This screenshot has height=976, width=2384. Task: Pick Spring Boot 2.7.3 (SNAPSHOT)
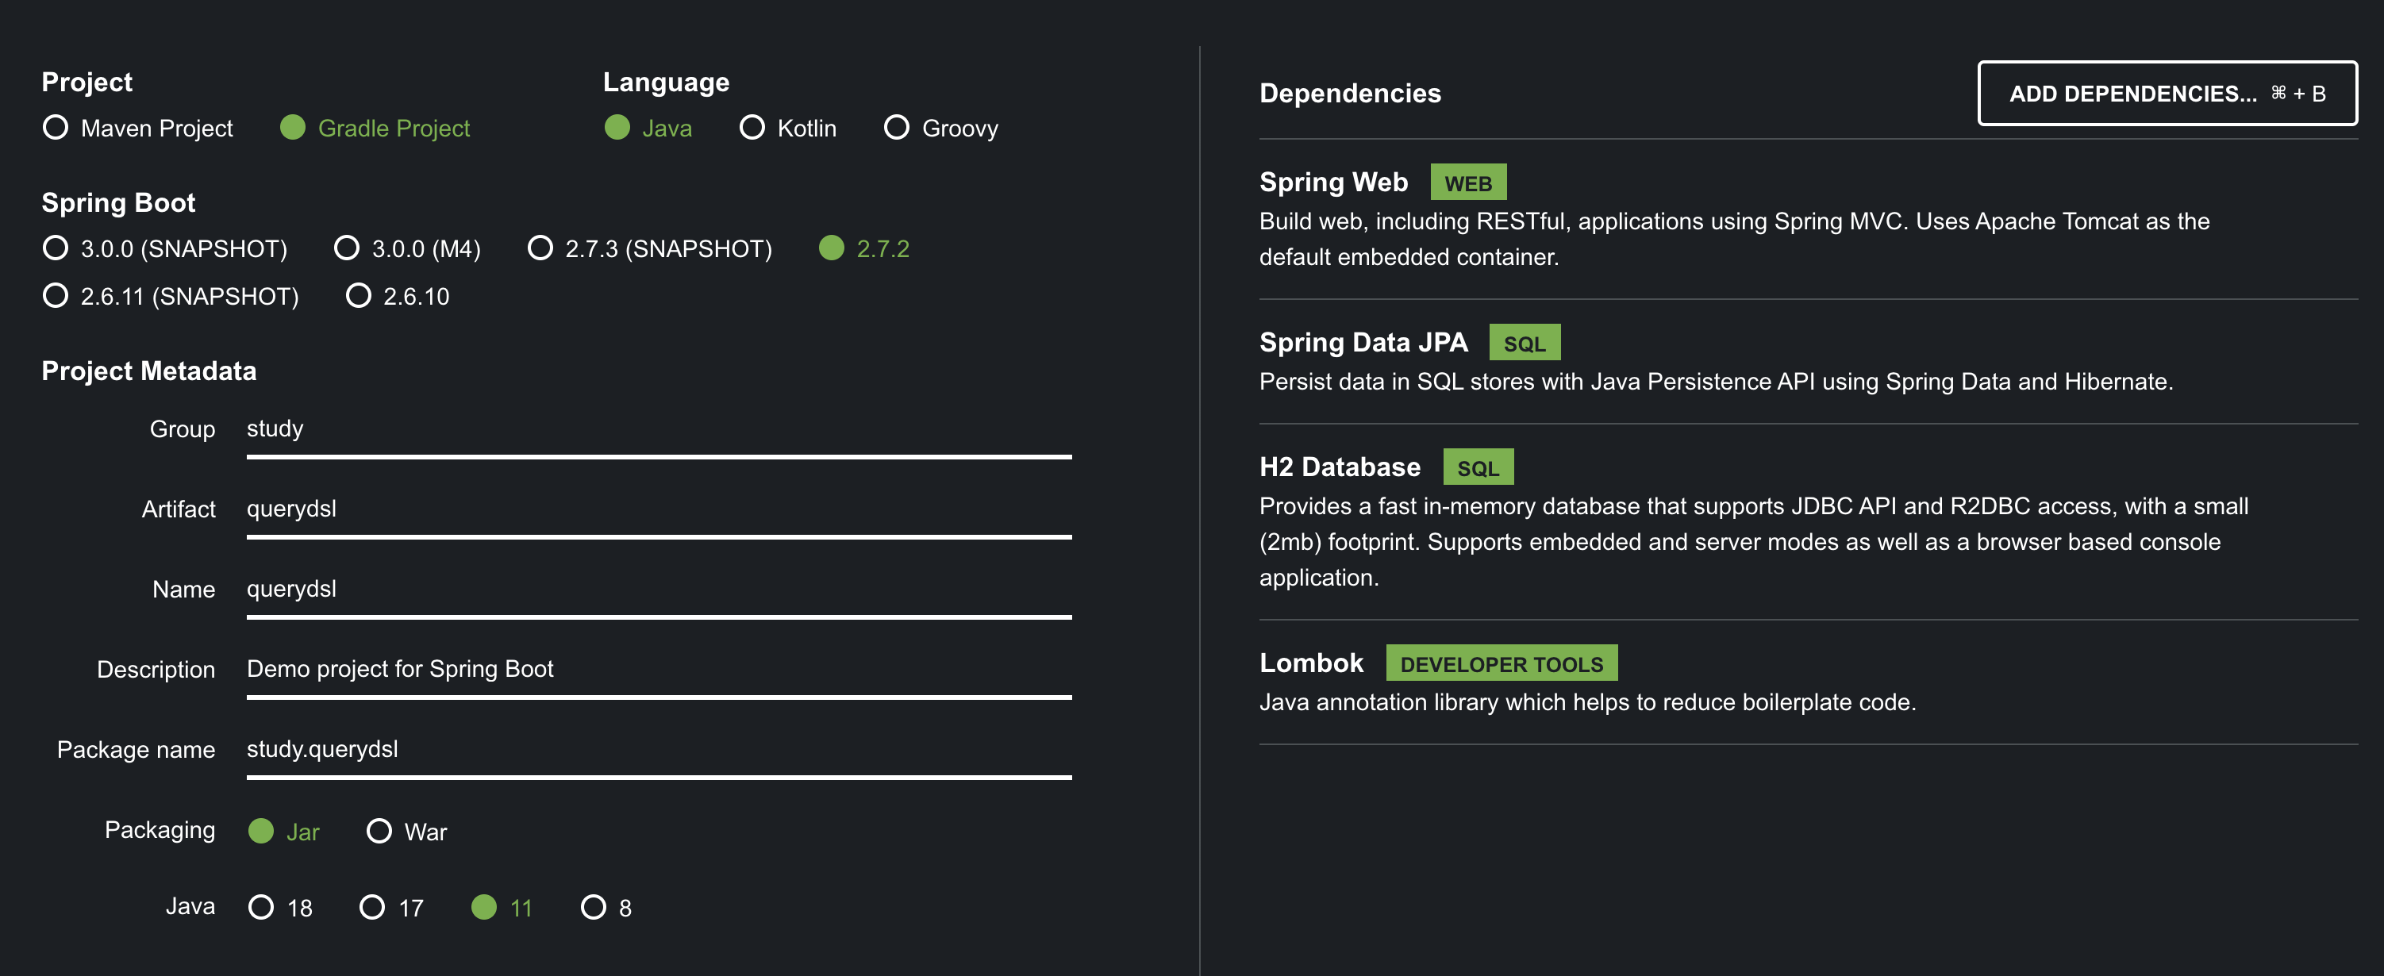point(540,248)
